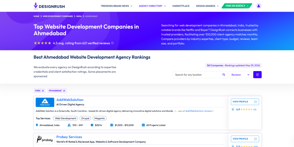Viewport: 294px width, 147px height.
Task: Click the 4.9 star rating of AddWebSolution
Action: [246, 109]
